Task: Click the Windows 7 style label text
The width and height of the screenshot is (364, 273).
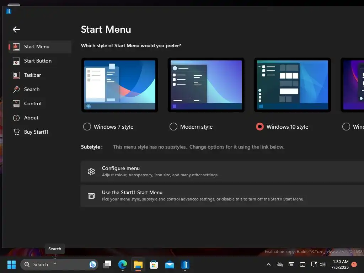Action: pyautogui.click(x=113, y=127)
